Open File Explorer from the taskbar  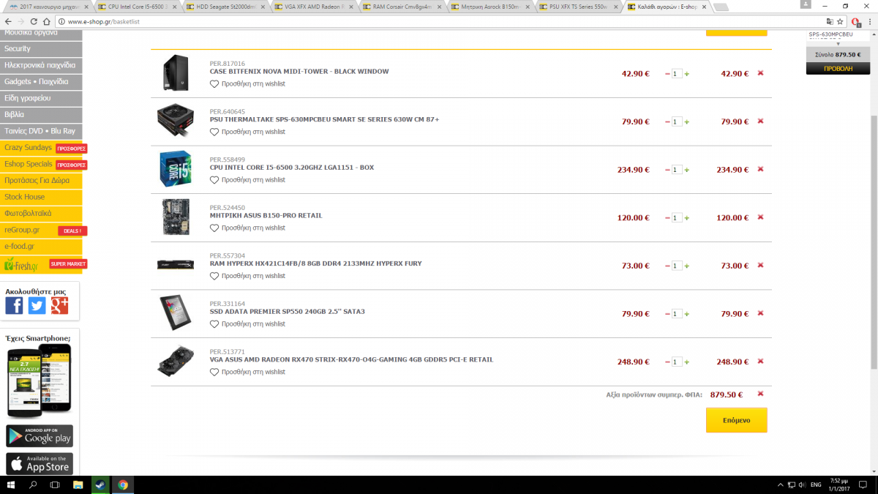click(78, 484)
